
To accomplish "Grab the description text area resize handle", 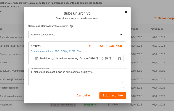I will [122, 83].
